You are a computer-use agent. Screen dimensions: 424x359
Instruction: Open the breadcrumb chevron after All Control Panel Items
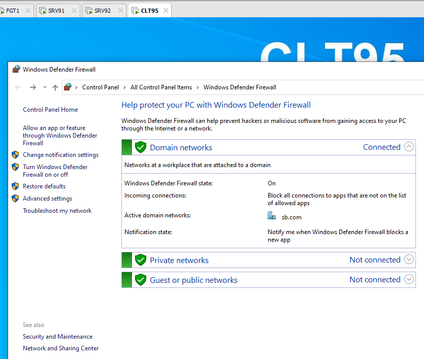(198, 87)
